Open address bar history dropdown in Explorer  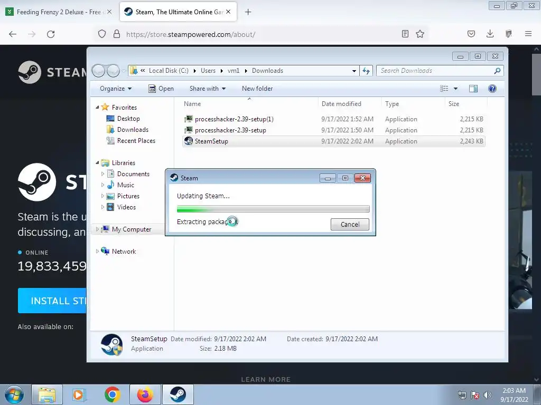point(354,71)
